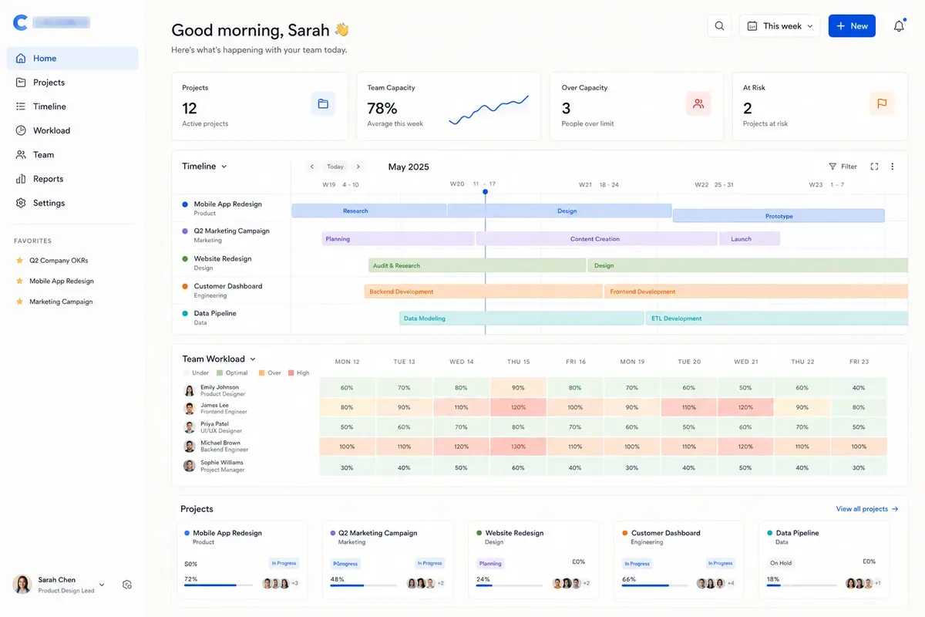Click the Over Capacity people icon
Image resolution: width=925 pixels, height=617 pixels.
[698, 103]
